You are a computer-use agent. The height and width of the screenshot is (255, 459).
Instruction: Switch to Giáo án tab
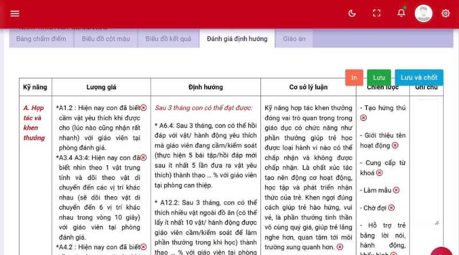(294, 38)
